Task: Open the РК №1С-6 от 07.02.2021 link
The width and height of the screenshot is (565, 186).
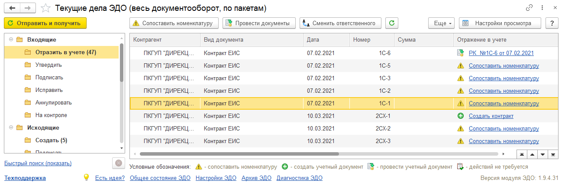Action: (x=501, y=53)
